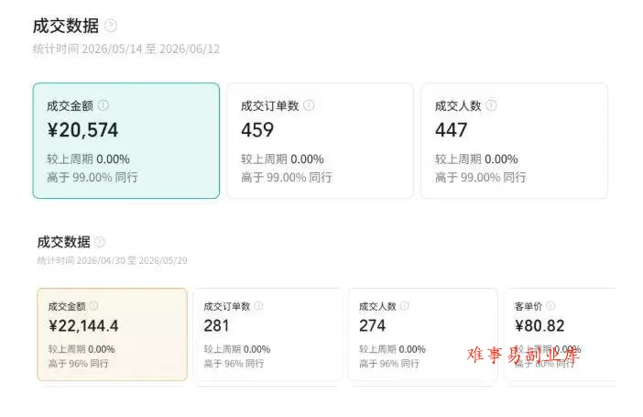The width and height of the screenshot is (643, 417).
Task: Select the 459 成交订单数 card
Action: [321, 141]
